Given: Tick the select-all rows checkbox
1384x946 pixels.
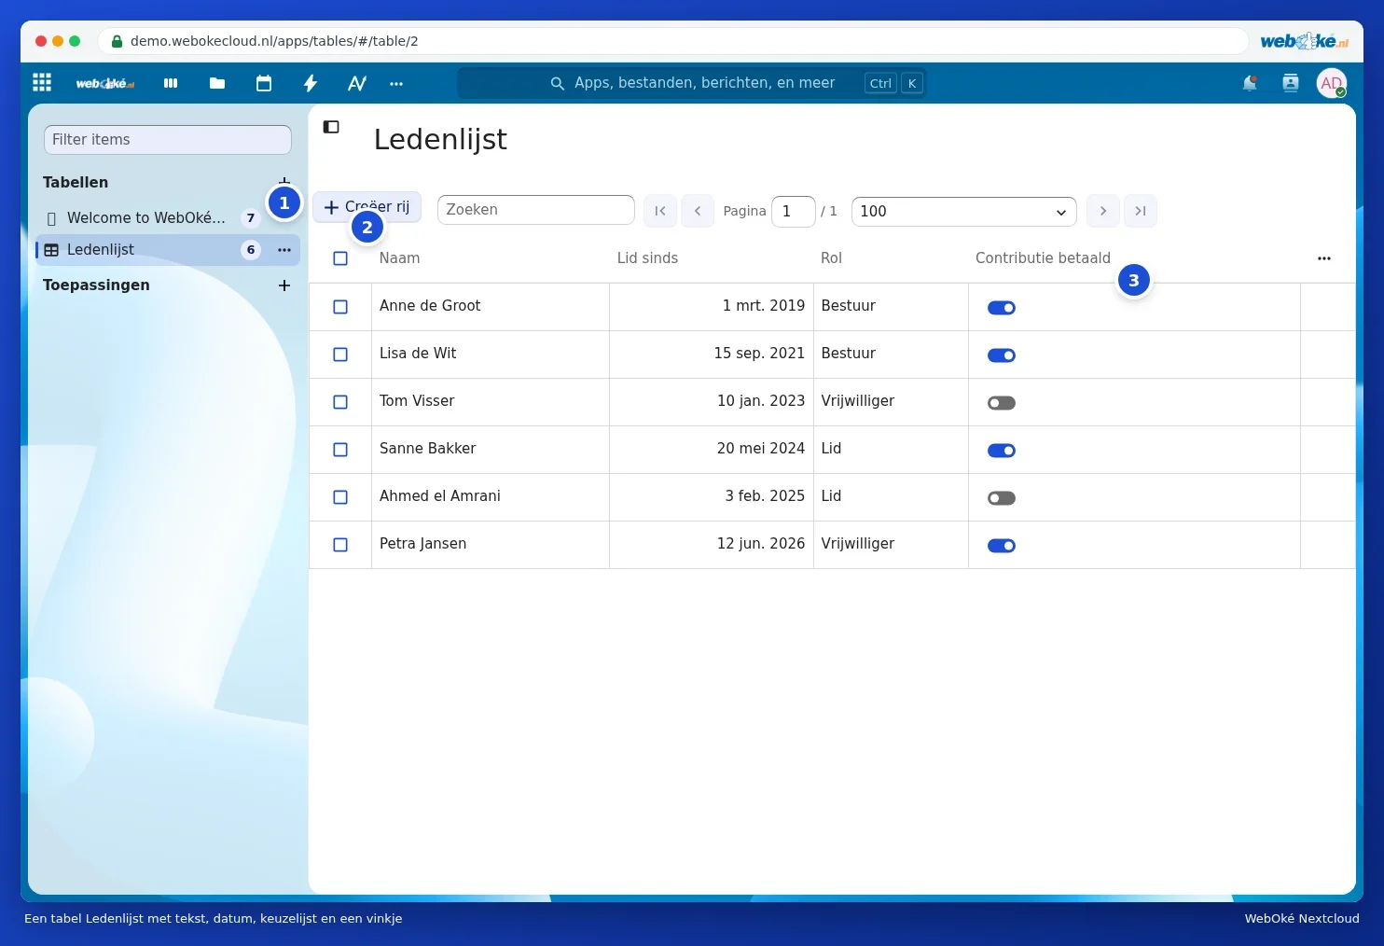Looking at the screenshot, I should tap(340, 258).
